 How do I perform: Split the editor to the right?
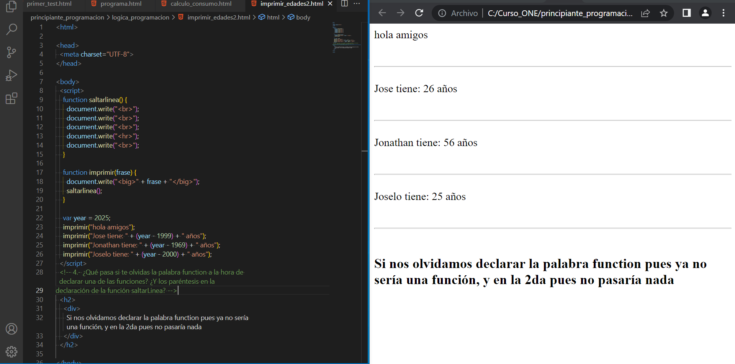(344, 3)
